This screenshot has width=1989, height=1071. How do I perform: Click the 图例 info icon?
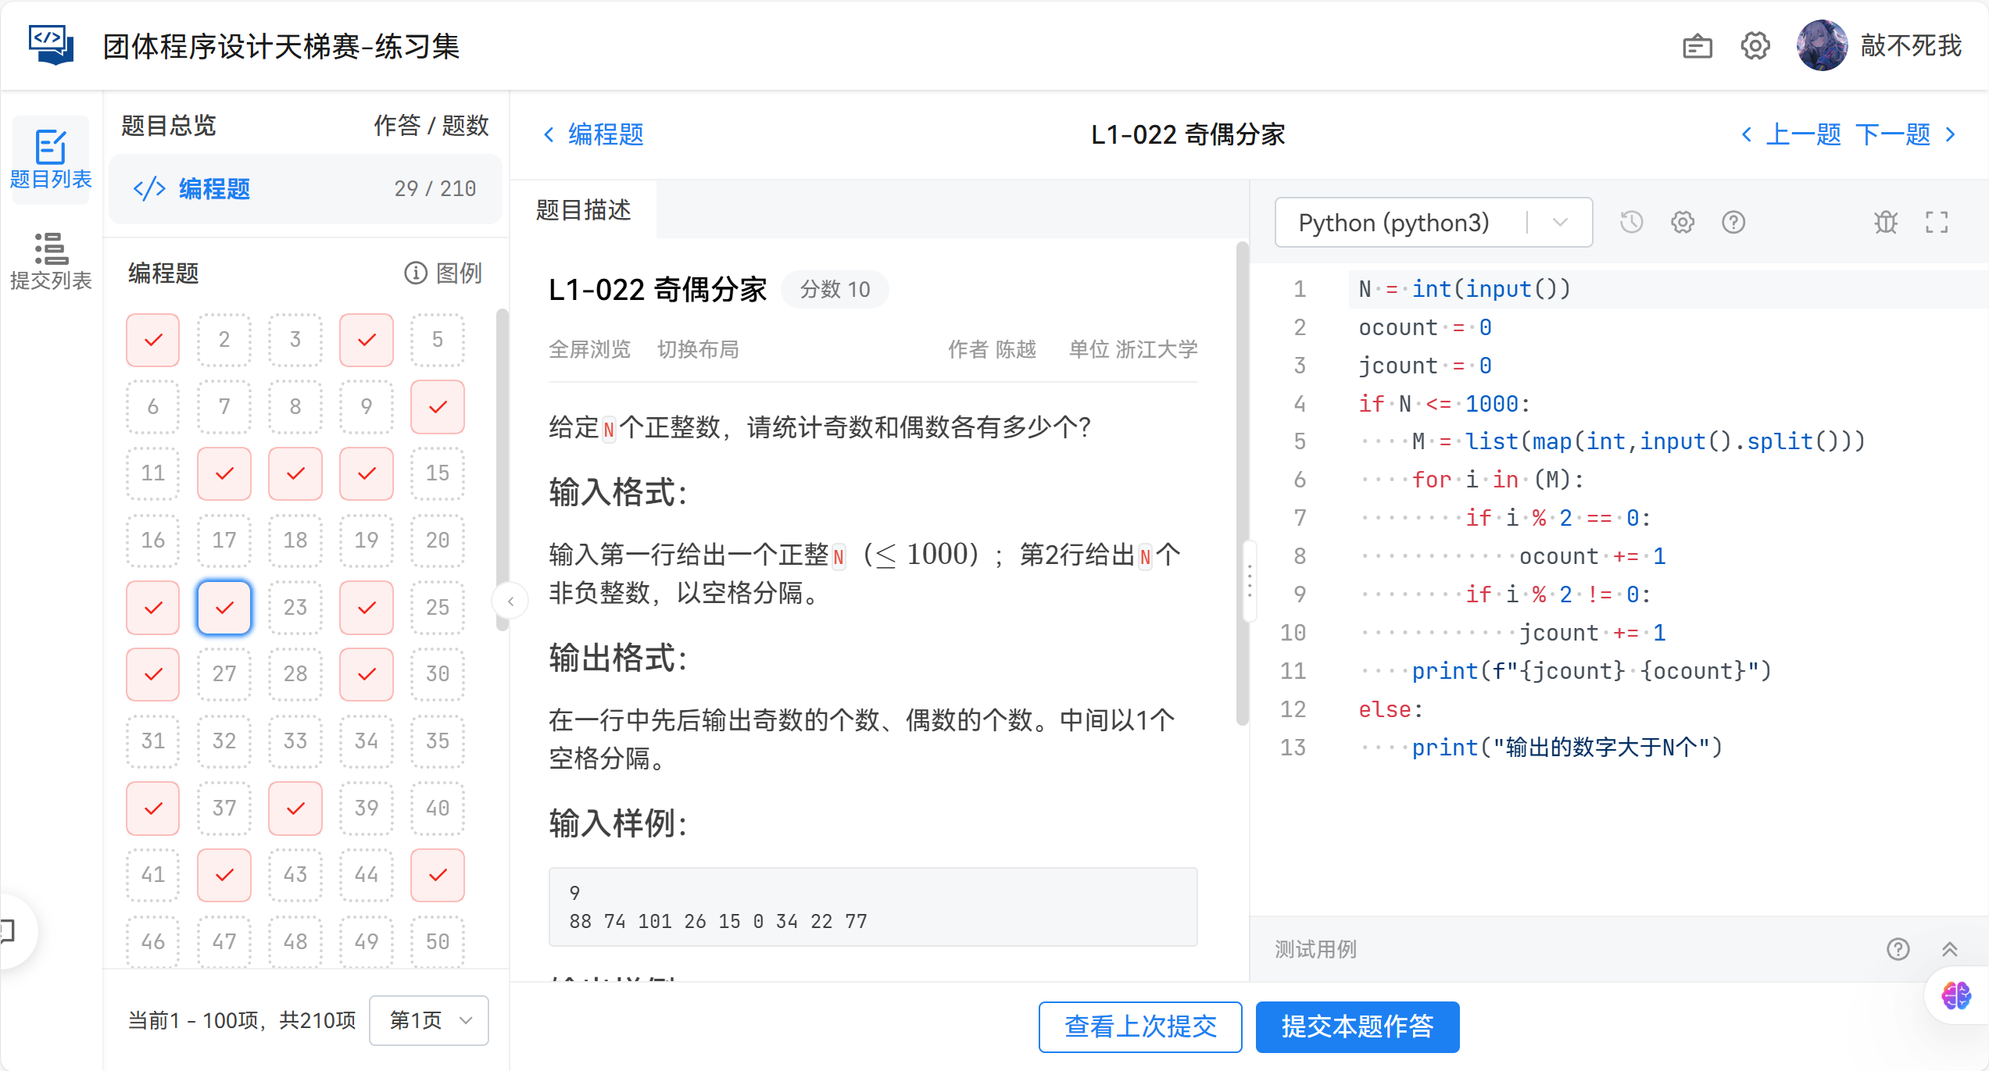pos(416,273)
